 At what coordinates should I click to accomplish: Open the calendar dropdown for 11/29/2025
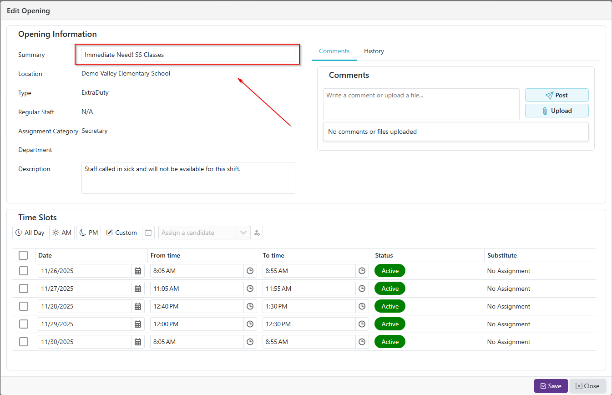[x=138, y=324]
